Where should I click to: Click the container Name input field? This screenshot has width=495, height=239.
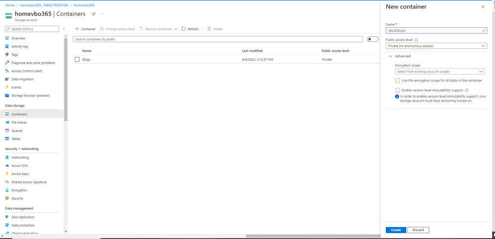click(x=436, y=30)
